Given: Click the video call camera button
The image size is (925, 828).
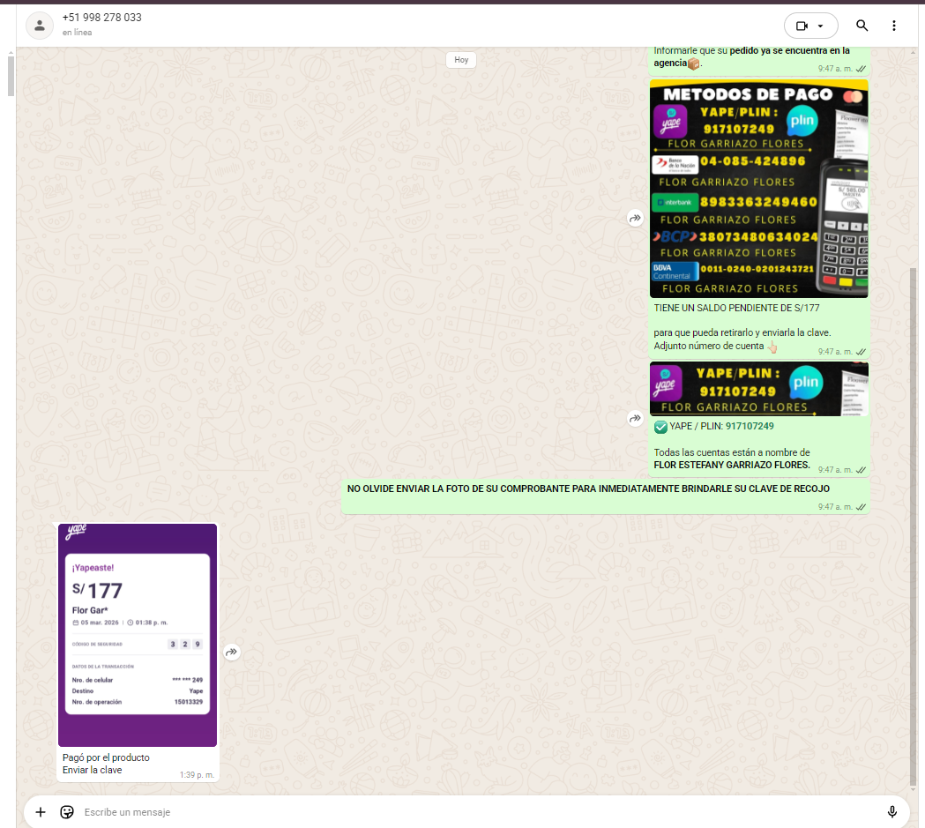Looking at the screenshot, I should pyautogui.click(x=802, y=26).
